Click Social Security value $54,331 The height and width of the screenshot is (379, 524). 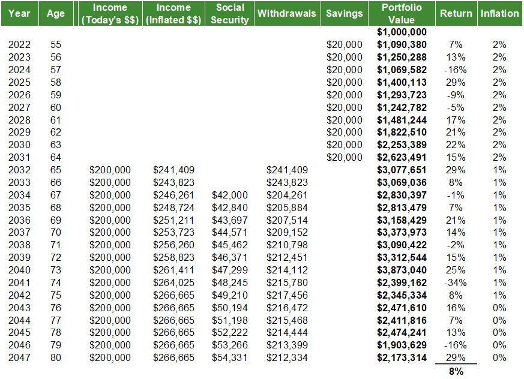pyautogui.click(x=230, y=357)
